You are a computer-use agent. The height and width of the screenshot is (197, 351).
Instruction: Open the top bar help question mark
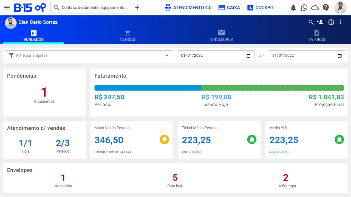point(326,7)
